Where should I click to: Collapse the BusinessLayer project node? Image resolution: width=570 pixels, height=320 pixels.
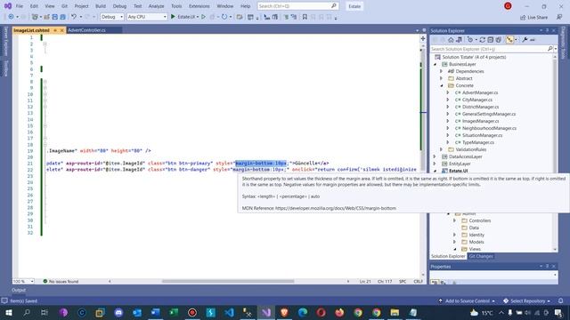[x=436, y=64]
